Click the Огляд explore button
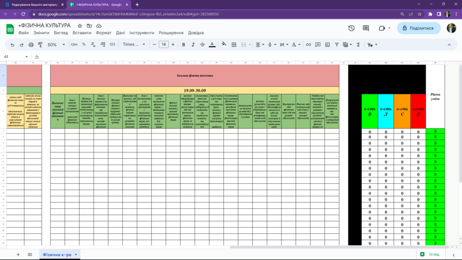The image size is (462, 260). (430, 255)
